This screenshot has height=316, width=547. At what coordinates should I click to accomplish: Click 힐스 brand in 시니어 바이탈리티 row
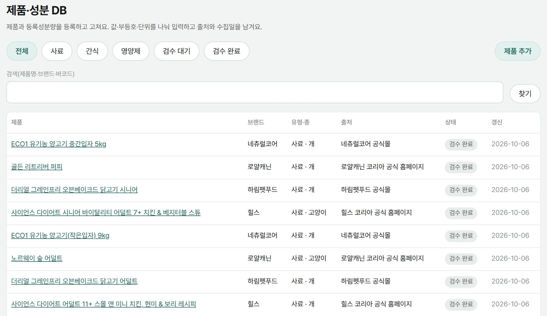[x=254, y=213]
